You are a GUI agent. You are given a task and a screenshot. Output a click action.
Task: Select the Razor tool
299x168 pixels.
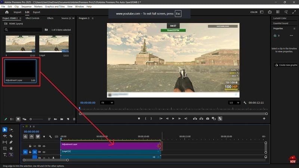click(x=11, y=136)
